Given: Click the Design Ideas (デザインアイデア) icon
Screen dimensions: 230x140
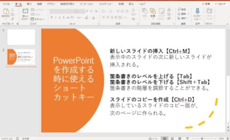Looking at the screenshot, I should tap(209, 11).
